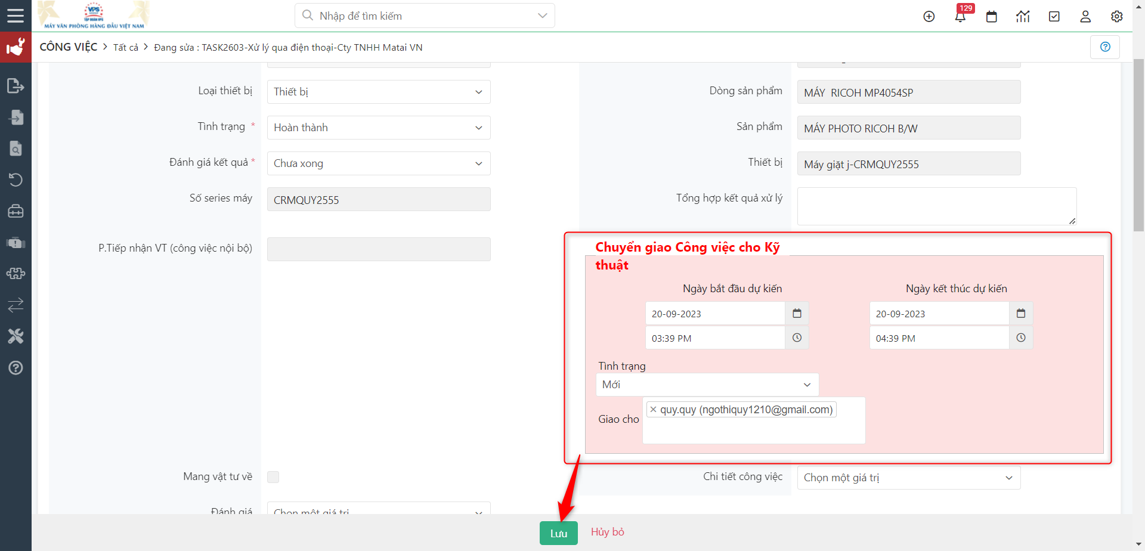1145x551 pixels.
Task: Open the settings gear icon
Action: [1117, 17]
